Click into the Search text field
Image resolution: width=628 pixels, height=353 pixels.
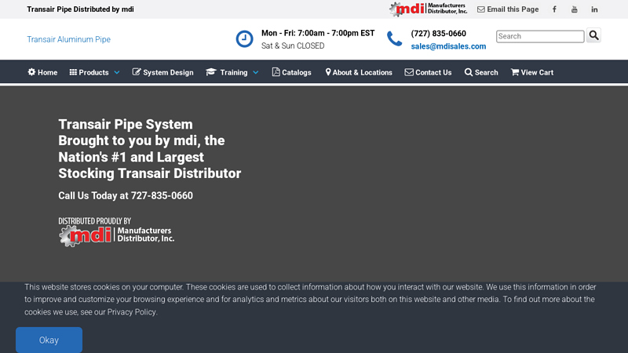coord(540,36)
